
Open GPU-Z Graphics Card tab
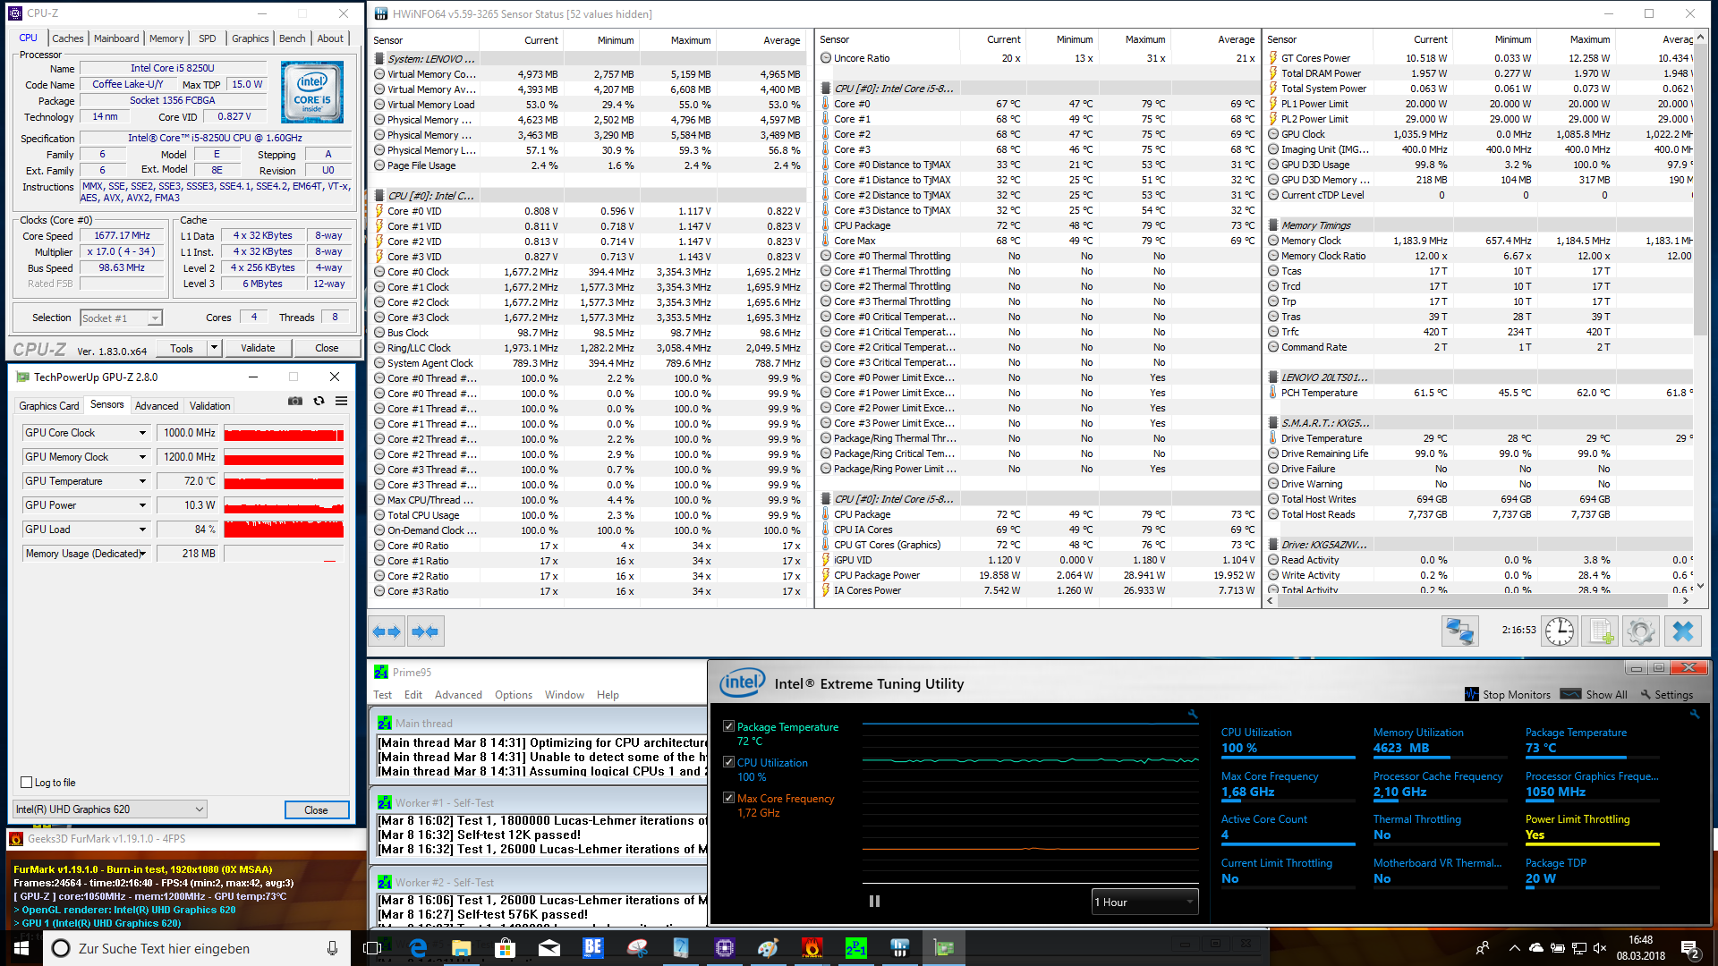point(49,406)
